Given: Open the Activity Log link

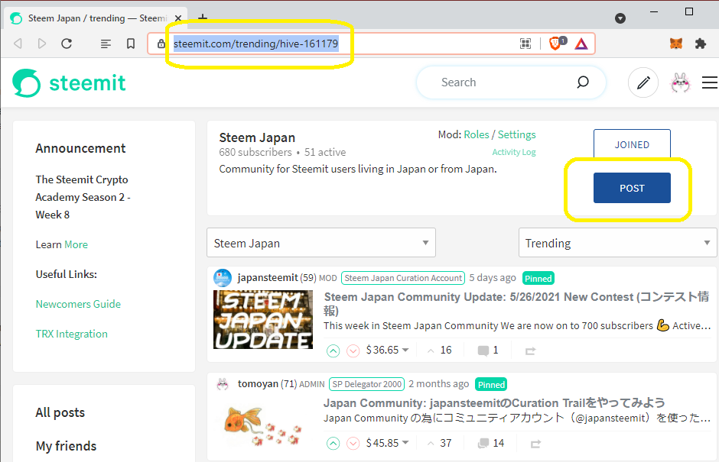Looking at the screenshot, I should [x=513, y=152].
